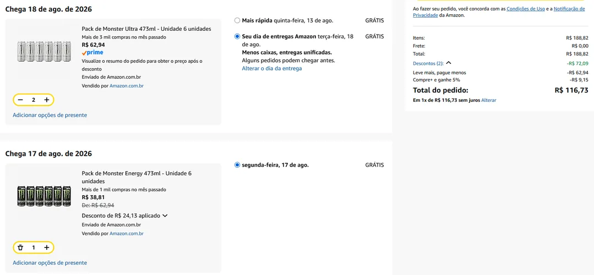This screenshot has width=594, height=275.
Task: Open the Condições de Uso link
Action: (526, 9)
